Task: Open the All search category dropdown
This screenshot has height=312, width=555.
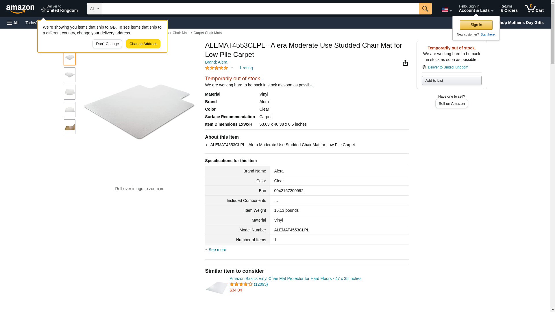Action: 94,9
